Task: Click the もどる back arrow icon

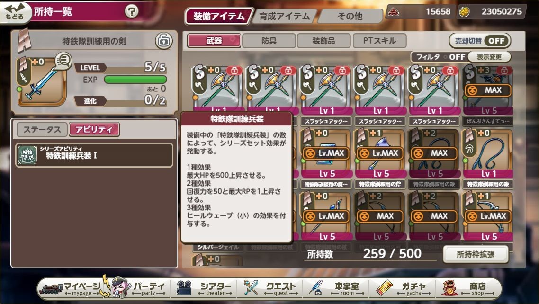Action: (x=14, y=12)
